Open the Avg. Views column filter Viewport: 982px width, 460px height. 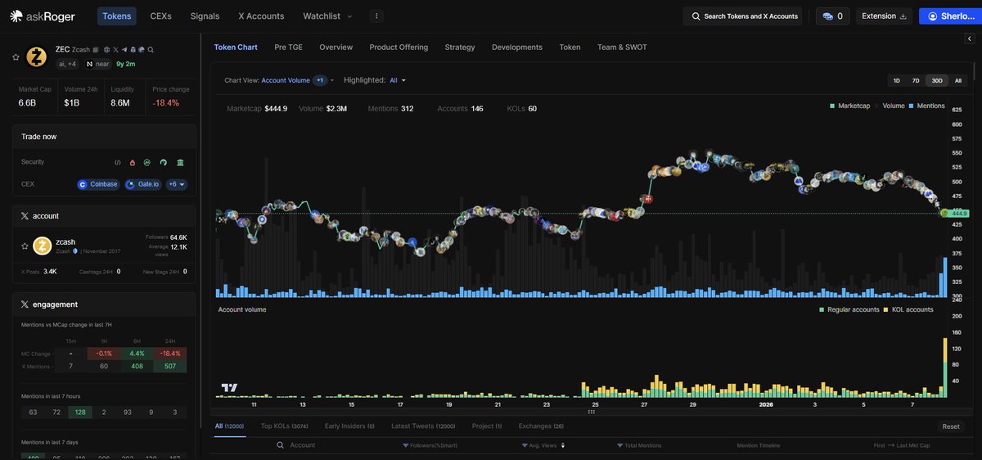tap(538, 445)
